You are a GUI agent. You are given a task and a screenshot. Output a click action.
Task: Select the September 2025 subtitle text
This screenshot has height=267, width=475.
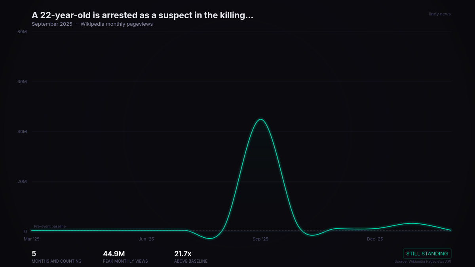pyautogui.click(x=52, y=24)
